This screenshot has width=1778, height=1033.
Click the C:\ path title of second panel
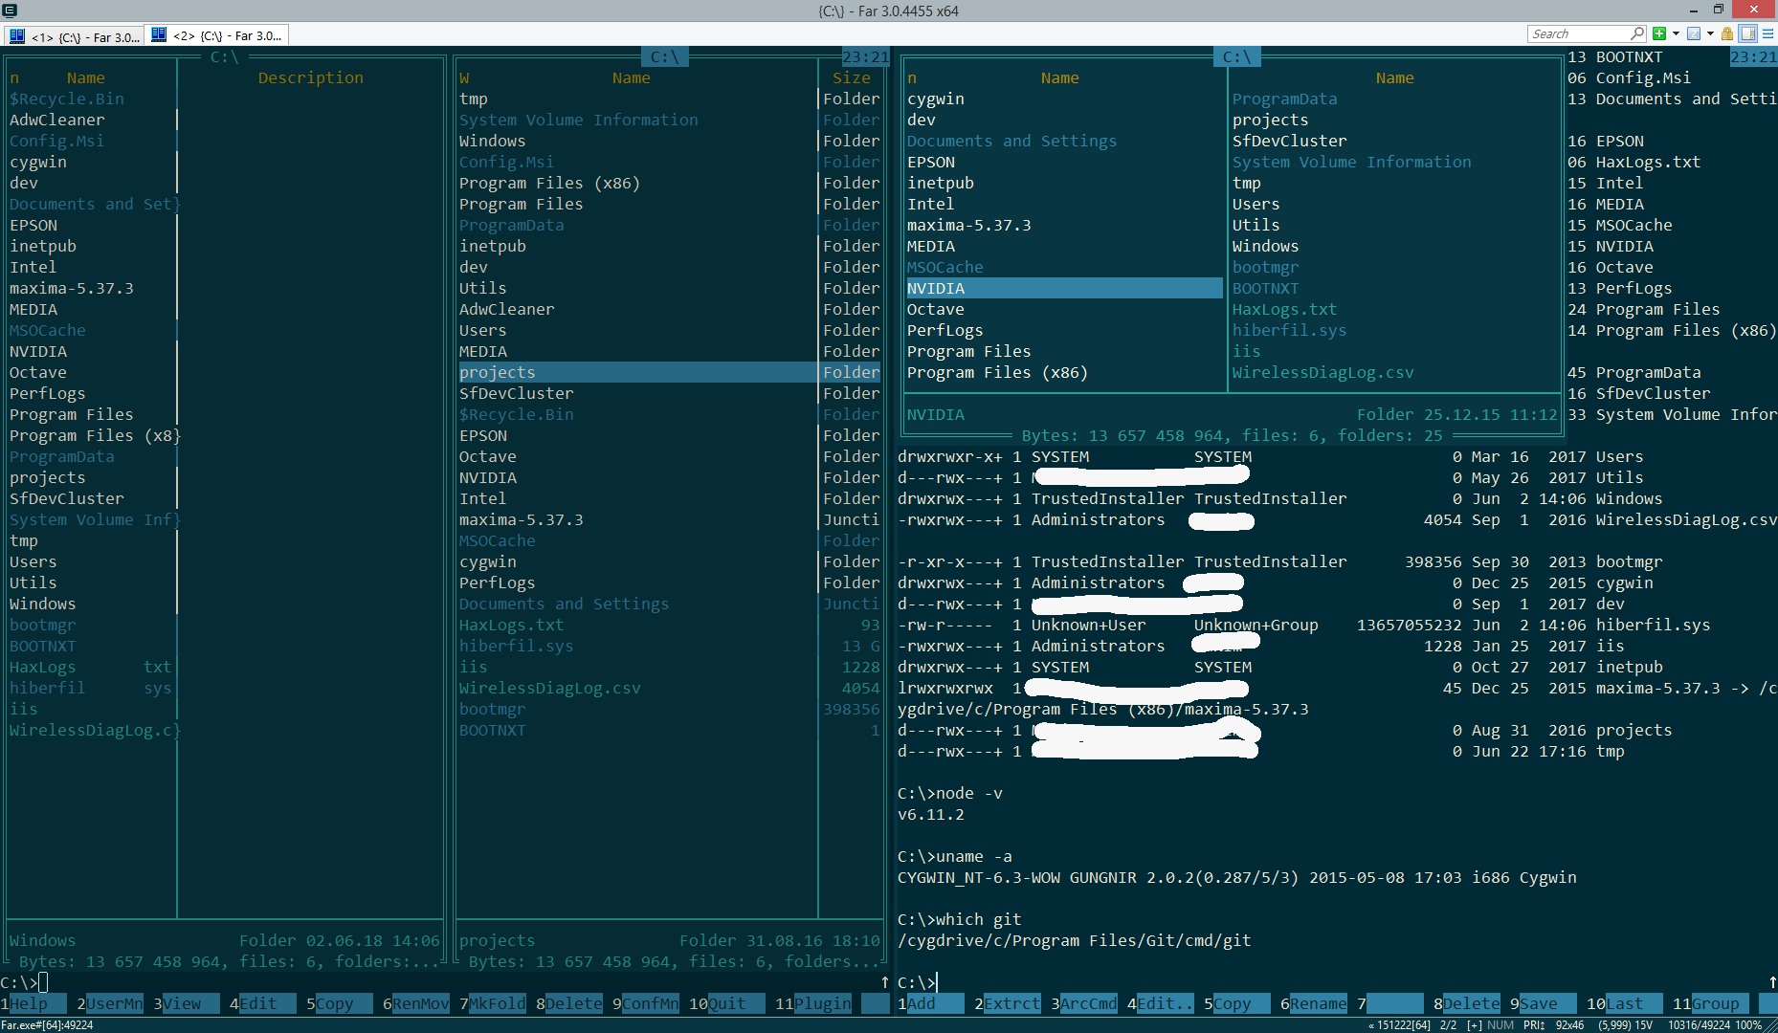click(x=665, y=56)
